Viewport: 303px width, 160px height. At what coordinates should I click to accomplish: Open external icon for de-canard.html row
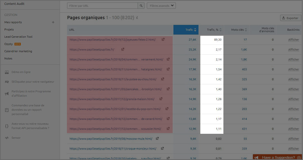point(168,118)
